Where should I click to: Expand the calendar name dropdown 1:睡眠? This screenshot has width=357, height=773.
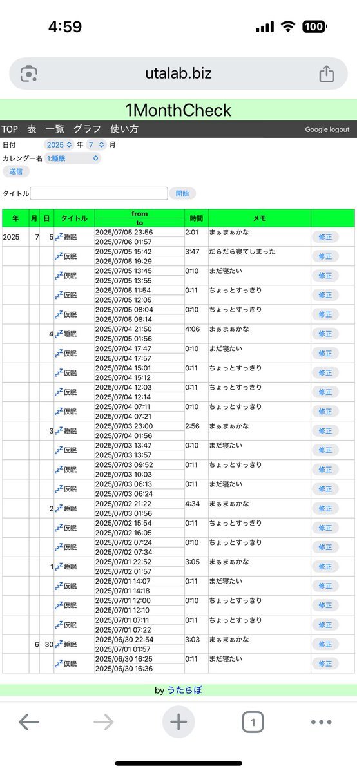pyautogui.click(x=72, y=158)
